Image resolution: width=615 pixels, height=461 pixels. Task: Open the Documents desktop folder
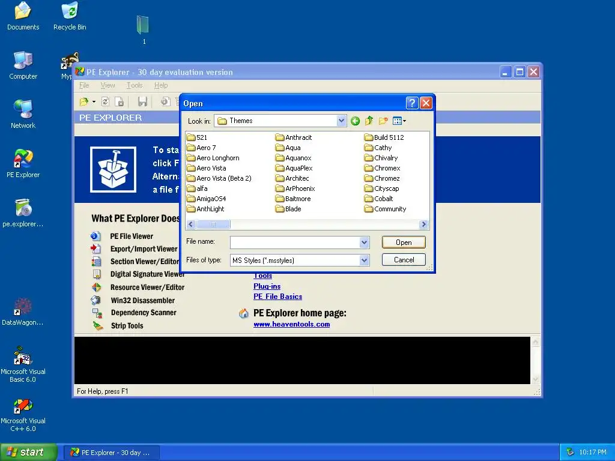(23, 16)
